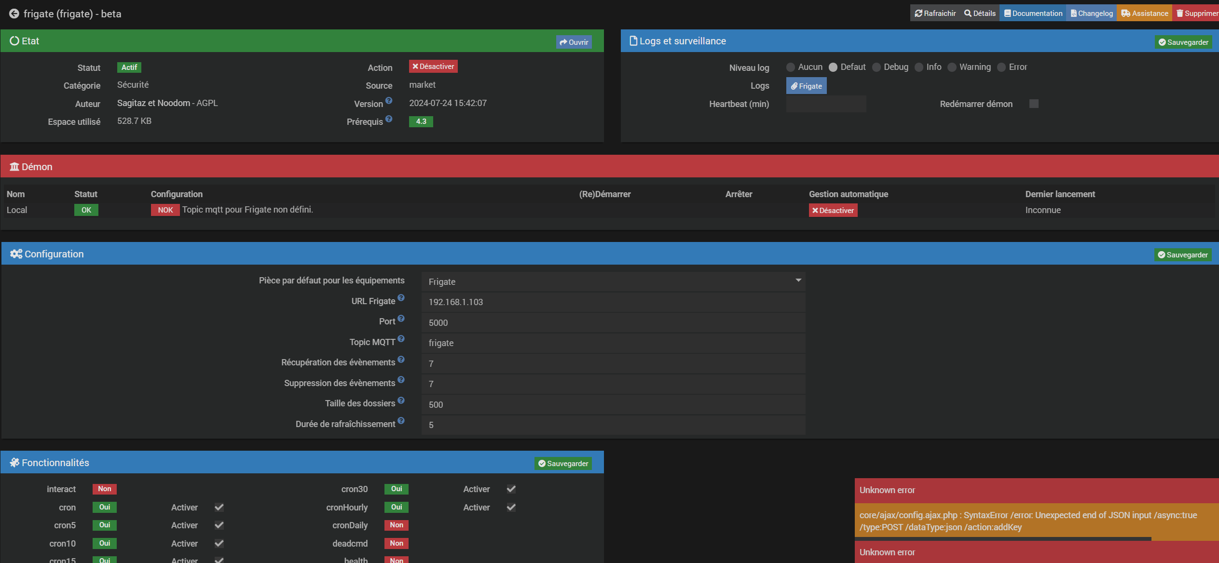Open the Changelog toolbar item
Screen dimensions: 1219x563
click(x=1092, y=13)
